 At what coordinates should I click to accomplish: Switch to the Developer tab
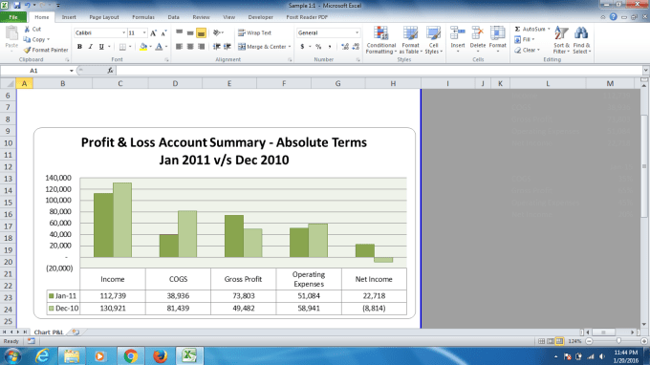coord(260,17)
